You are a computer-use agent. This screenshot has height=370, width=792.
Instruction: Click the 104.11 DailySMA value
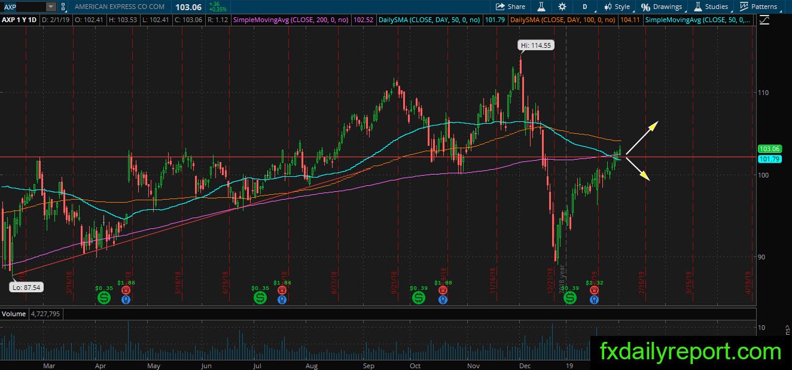coord(630,20)
